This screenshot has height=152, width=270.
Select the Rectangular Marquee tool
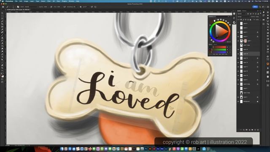tap(2, 16)
